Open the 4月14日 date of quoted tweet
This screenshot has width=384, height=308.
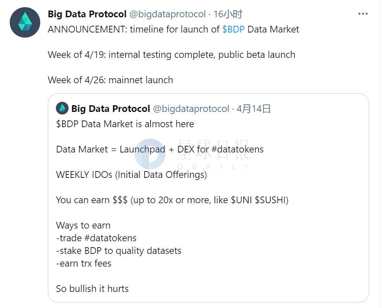click(254, 109)
